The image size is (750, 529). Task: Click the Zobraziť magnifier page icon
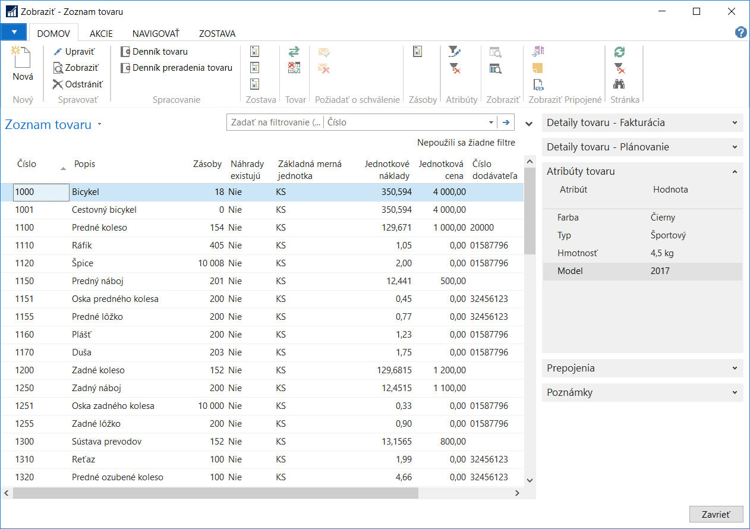tap(58, 68)
